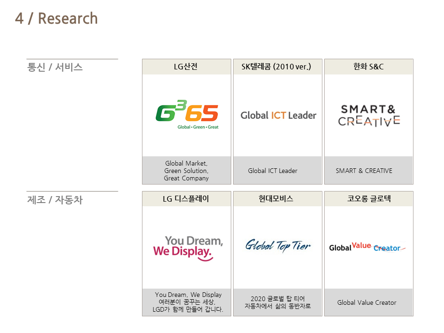
Task: Click the G365 Global Green Great logo
Action: click(187, 115)
